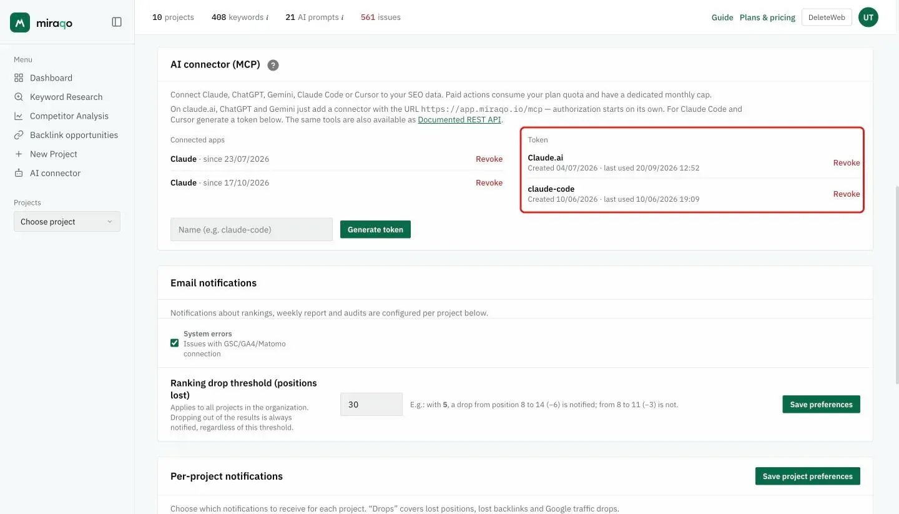Open the AI connector help question mark
The image size is (899, 514).
click(x=273, y=65)
